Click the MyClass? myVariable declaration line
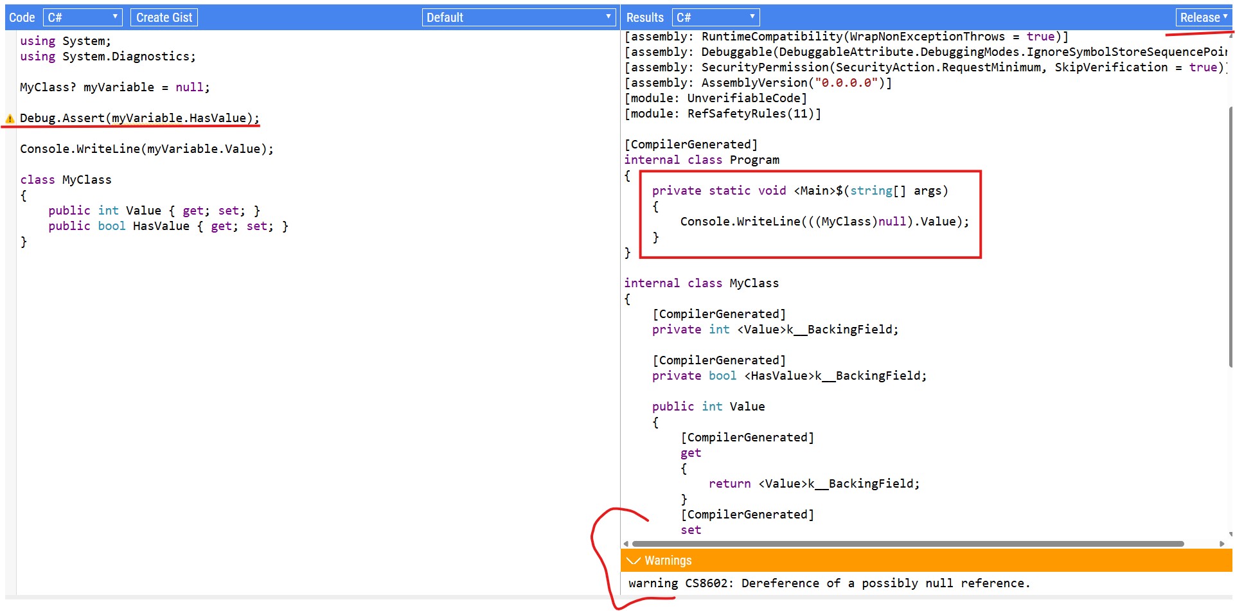 (x=114, y=87)
